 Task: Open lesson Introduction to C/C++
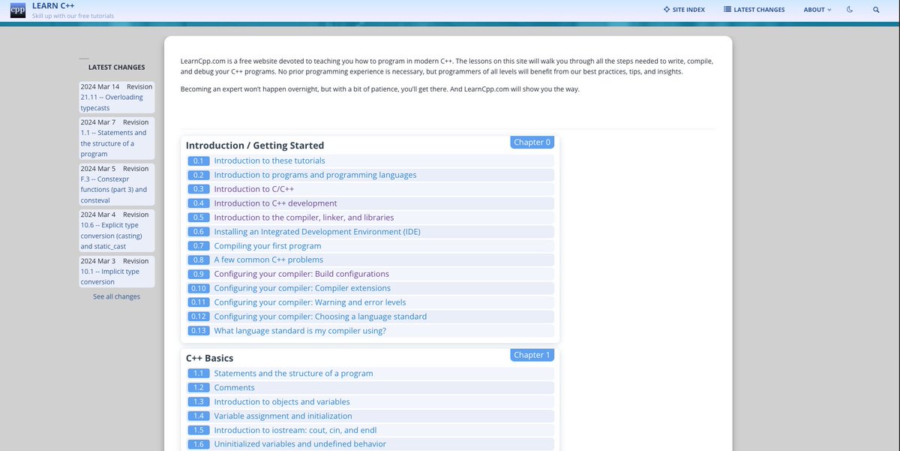click(253, 189)
